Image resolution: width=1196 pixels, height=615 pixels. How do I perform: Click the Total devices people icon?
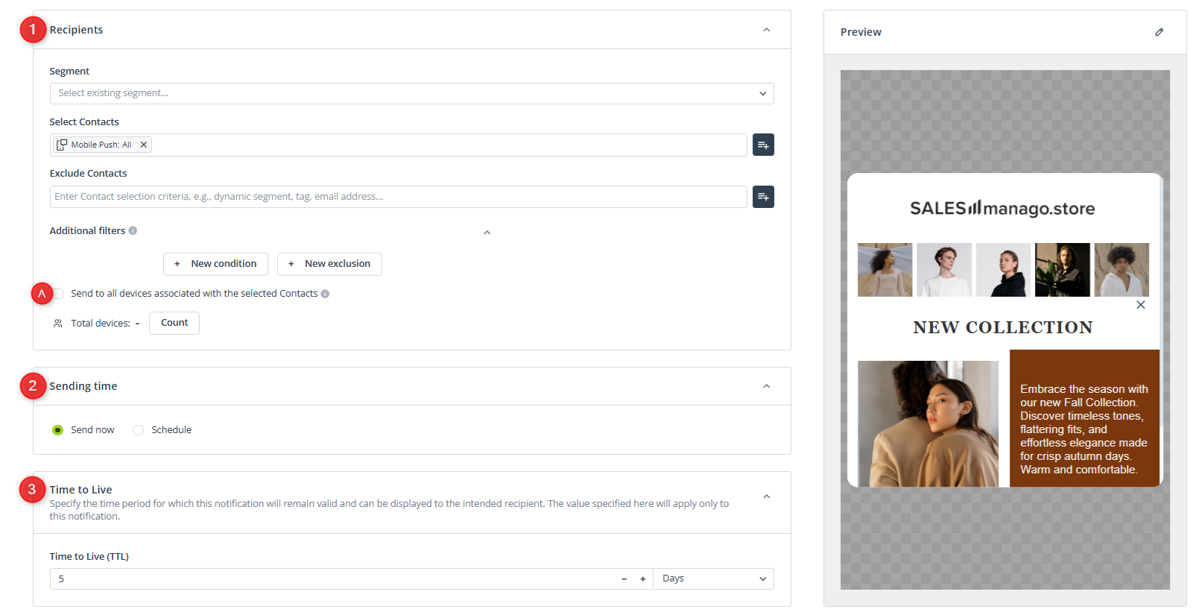click(x=58, y=324)
